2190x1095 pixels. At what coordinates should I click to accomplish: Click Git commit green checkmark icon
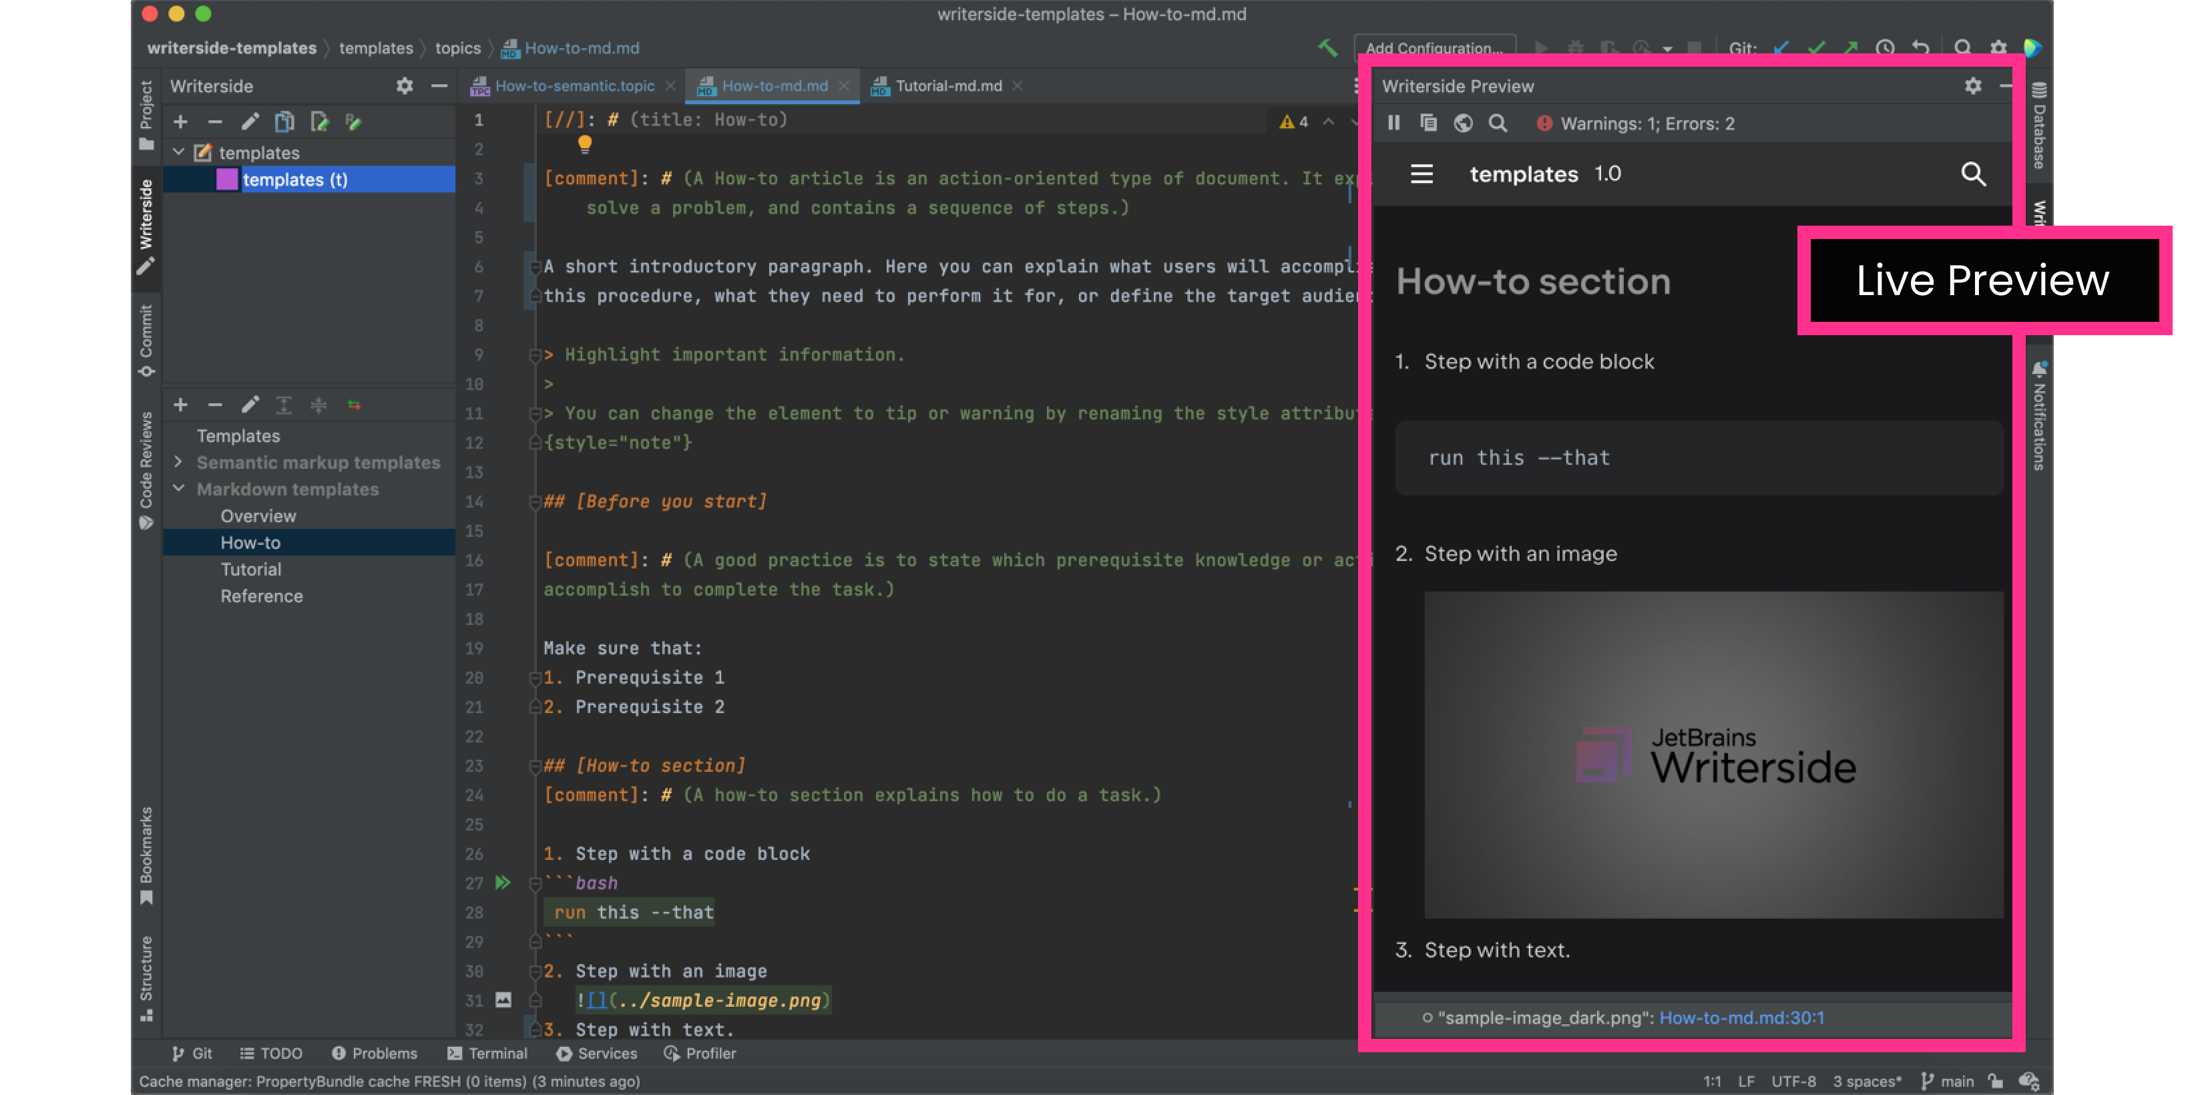click(1816, 47)
